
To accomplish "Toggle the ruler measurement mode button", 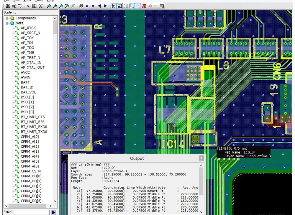I will (x=132, y=6).
